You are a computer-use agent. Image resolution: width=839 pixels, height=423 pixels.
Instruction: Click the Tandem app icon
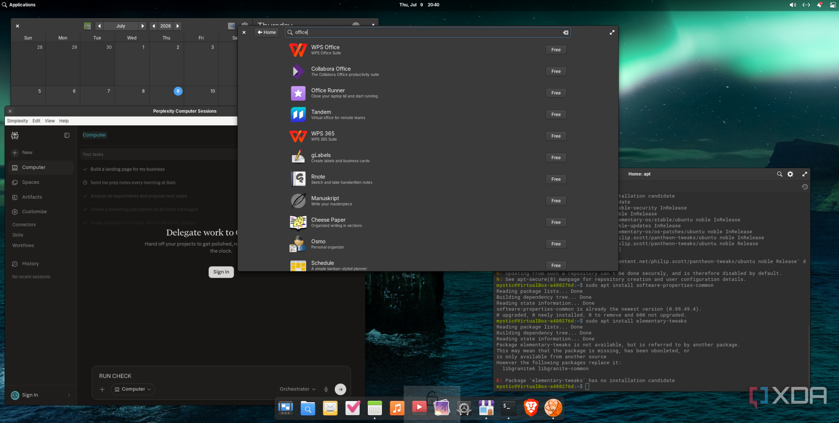point(298,115)
